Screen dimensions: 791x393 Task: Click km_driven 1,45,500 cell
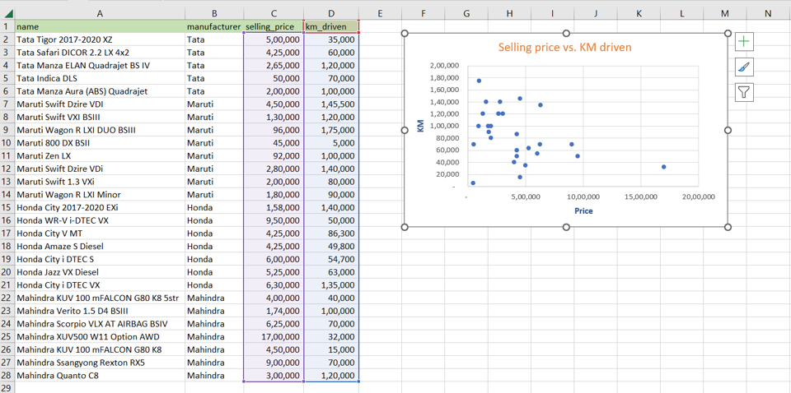pos(331,104)
